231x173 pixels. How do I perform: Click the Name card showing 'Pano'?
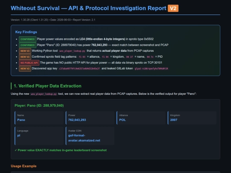point(39,118)
